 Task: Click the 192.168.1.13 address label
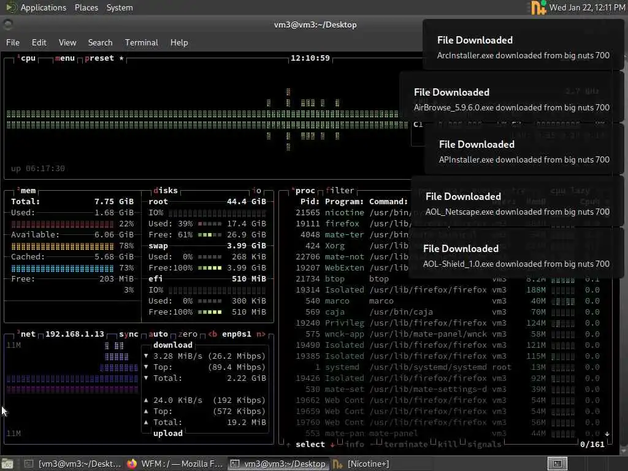click(x=74, y=334)
